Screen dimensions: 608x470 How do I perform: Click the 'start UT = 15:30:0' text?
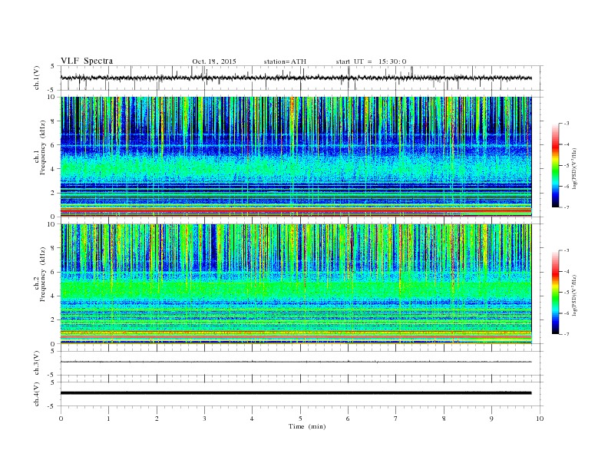tap(371, 61)
